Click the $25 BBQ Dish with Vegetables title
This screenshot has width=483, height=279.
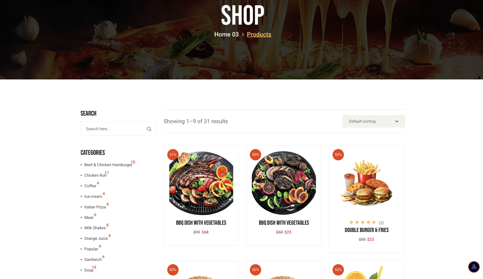[x=284, y=223]
